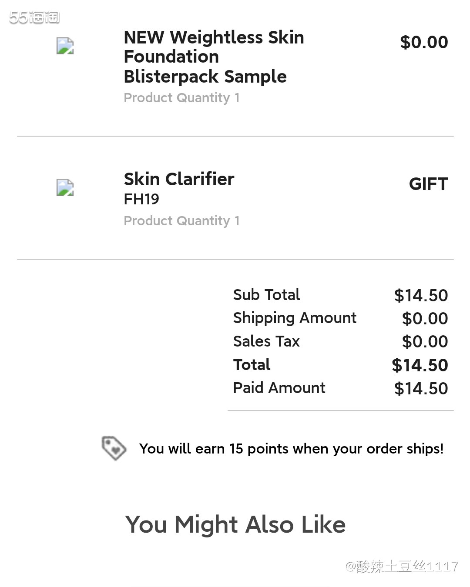470x587 pixels.
Task: Click the You Might Also Like heading
Action: point(235,524)
